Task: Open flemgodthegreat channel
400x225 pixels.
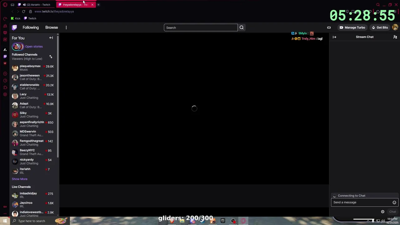Action: 33,143
